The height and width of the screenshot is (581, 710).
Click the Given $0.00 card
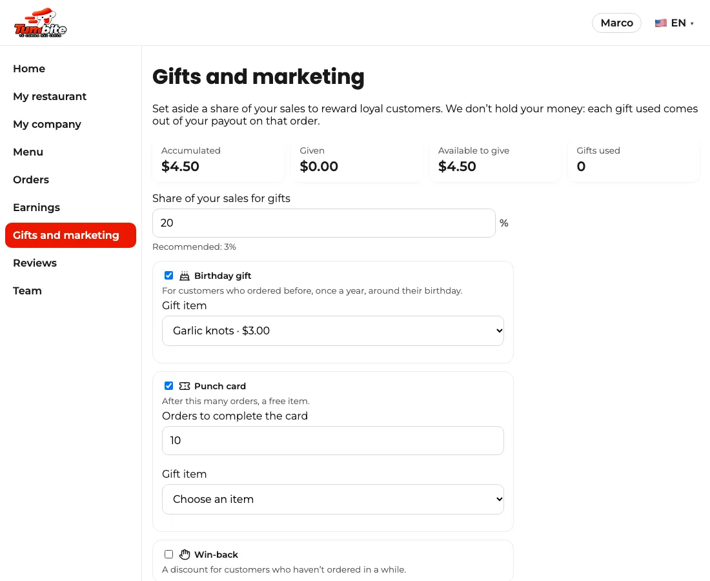358,161
